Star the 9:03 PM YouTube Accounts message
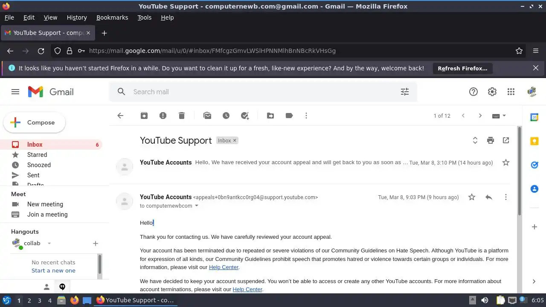The height and width of the screenshot is (307, 546). tap(472, 197)
